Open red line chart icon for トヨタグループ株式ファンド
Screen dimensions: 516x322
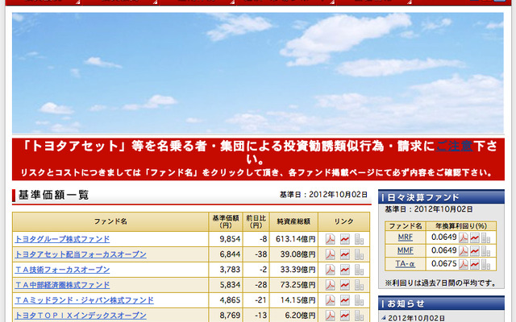point(344,239)
